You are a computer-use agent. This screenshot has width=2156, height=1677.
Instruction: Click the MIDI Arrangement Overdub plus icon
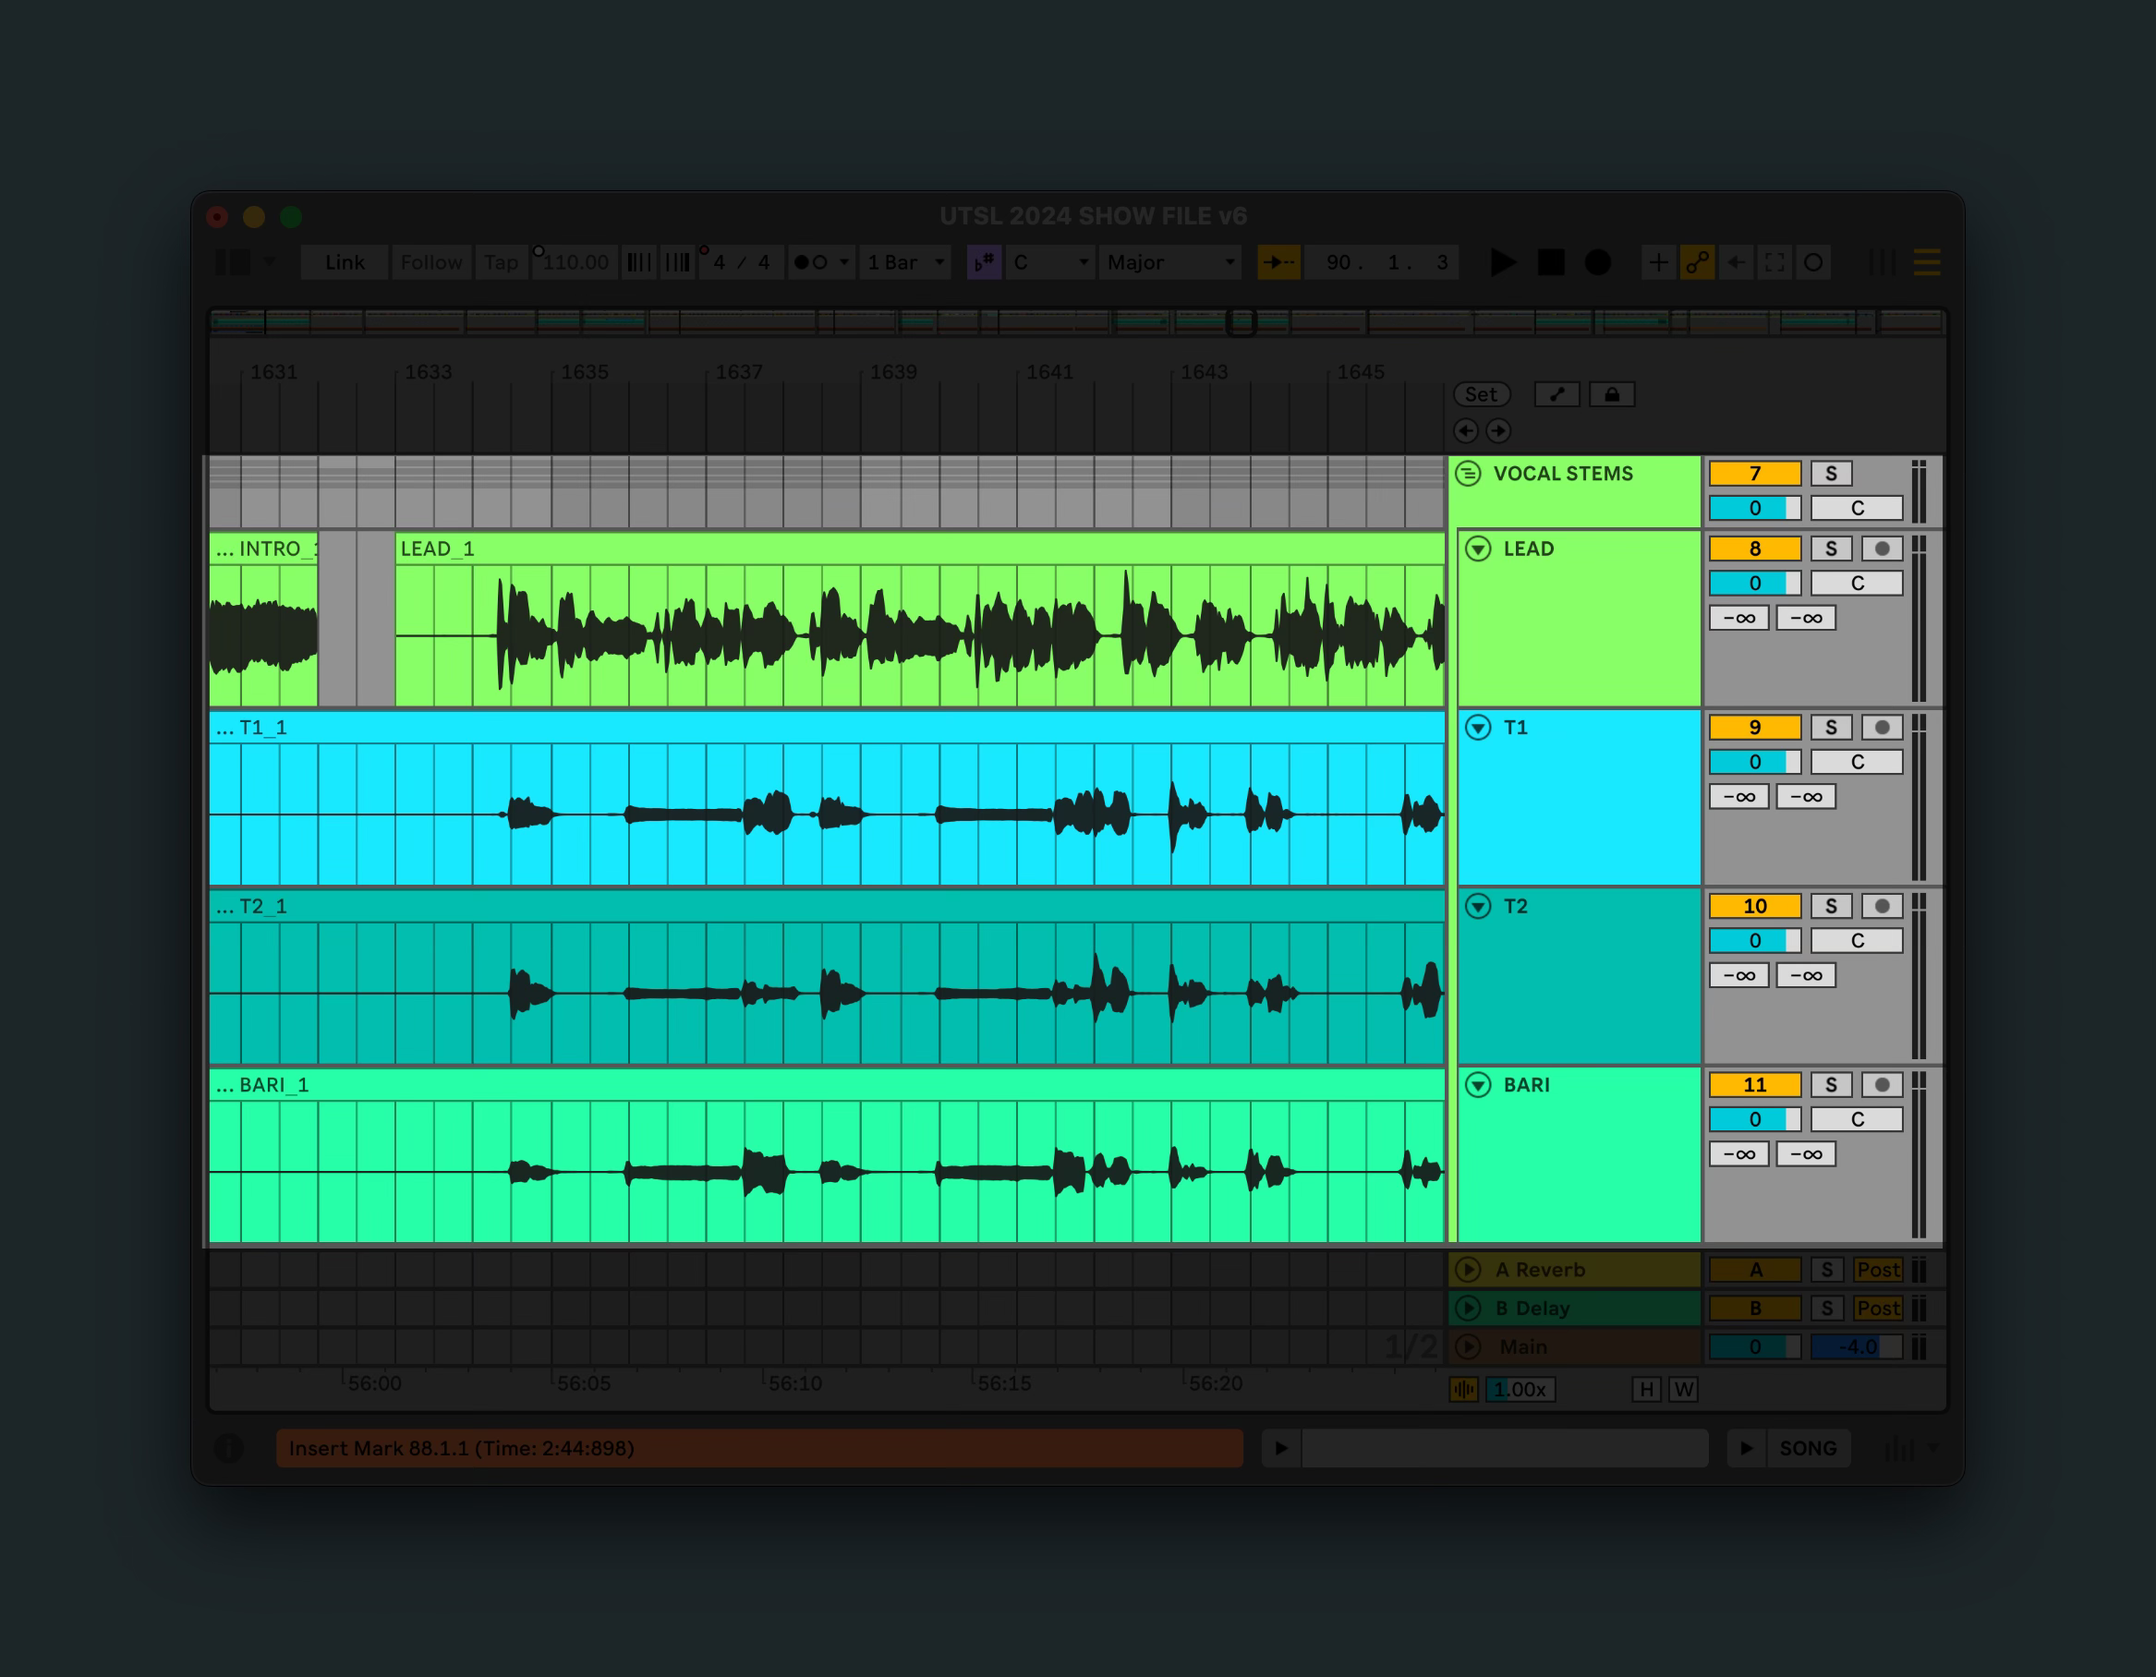1658,262
